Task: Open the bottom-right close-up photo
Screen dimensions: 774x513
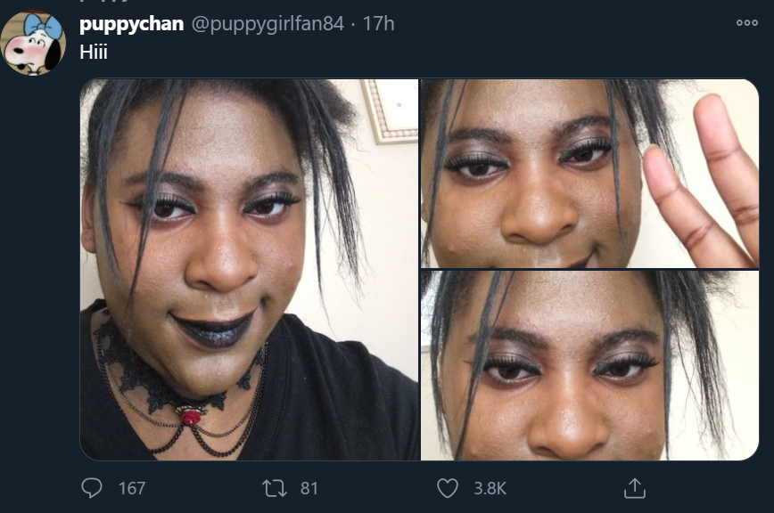Action: (x=589, y=365)
